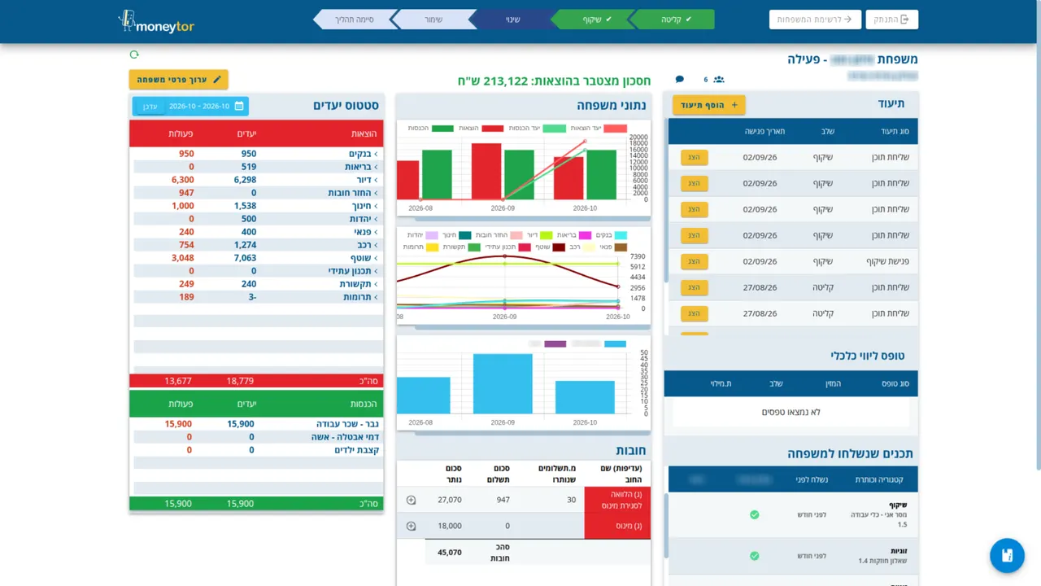Click the plus icon in the הלוואה debt row
This screenshot has height=586, width=1041.
coord(411,500)
